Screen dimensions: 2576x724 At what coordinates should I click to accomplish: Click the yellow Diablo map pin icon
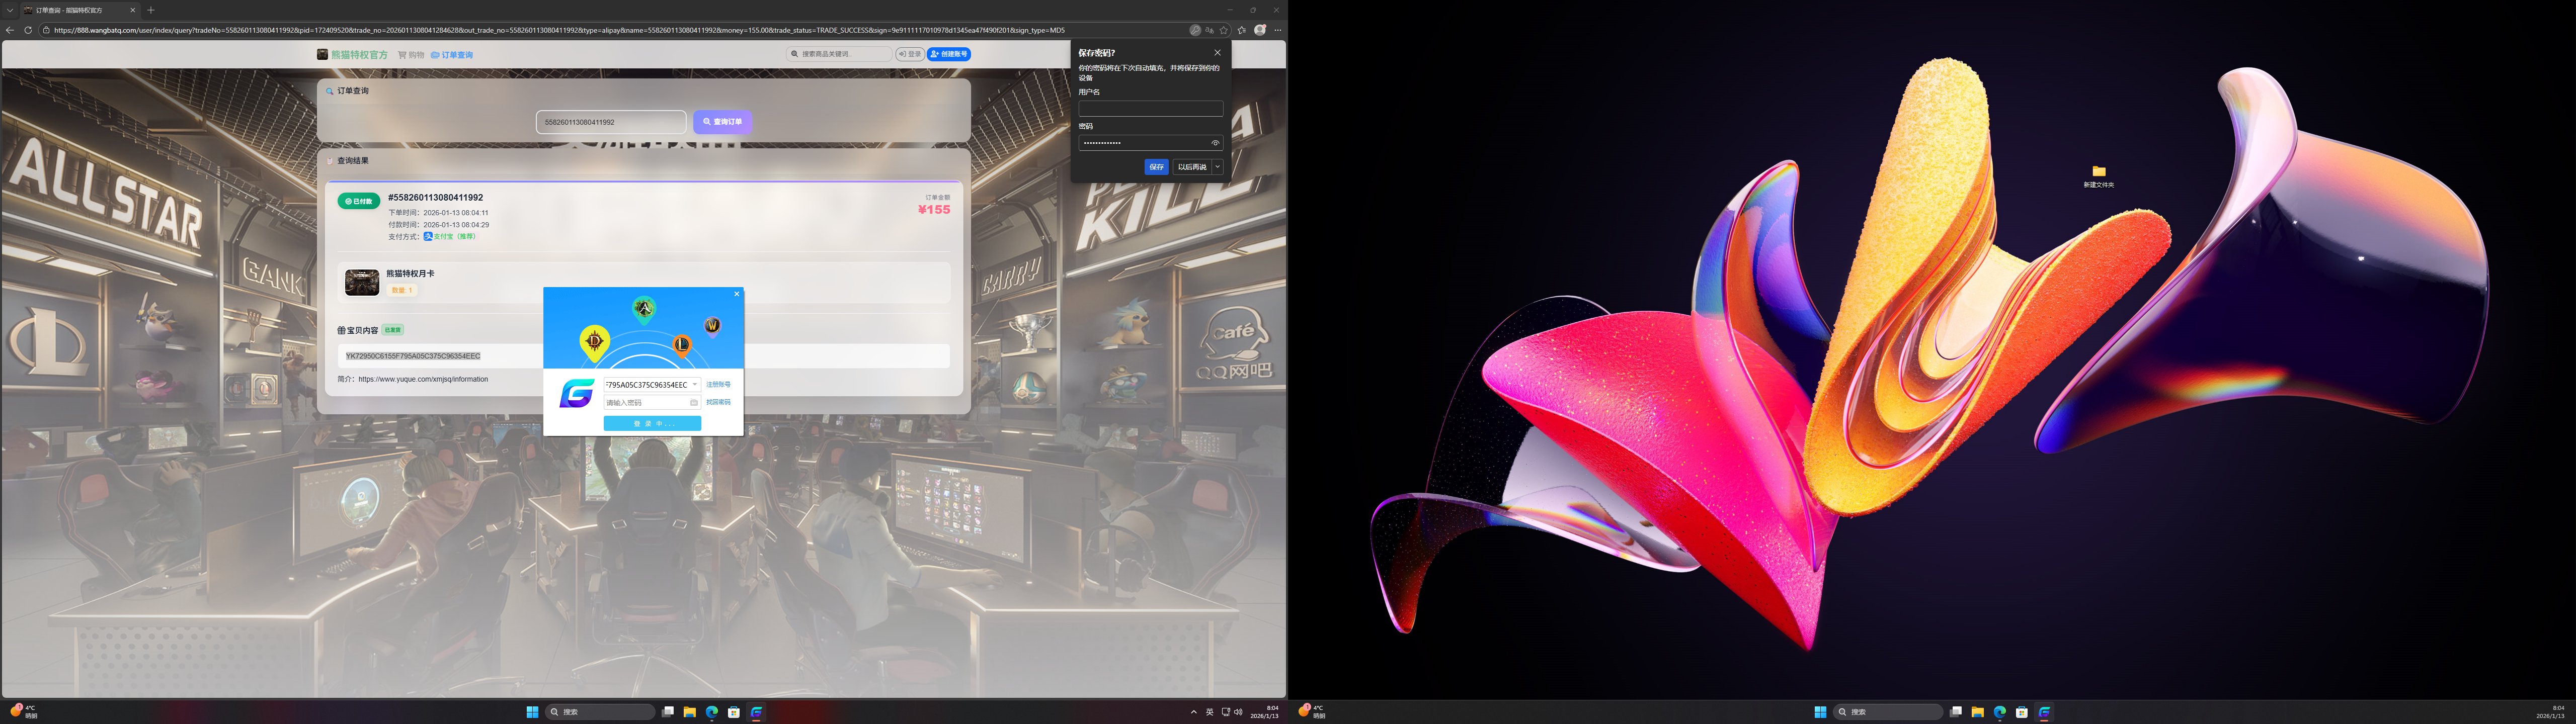coord(594,342)
